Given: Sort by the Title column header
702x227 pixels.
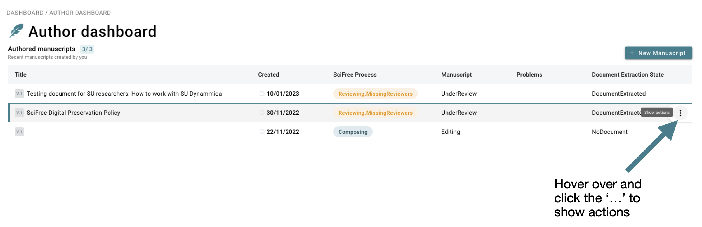Looking at the screenshot, I should click(x=20, y=75).
